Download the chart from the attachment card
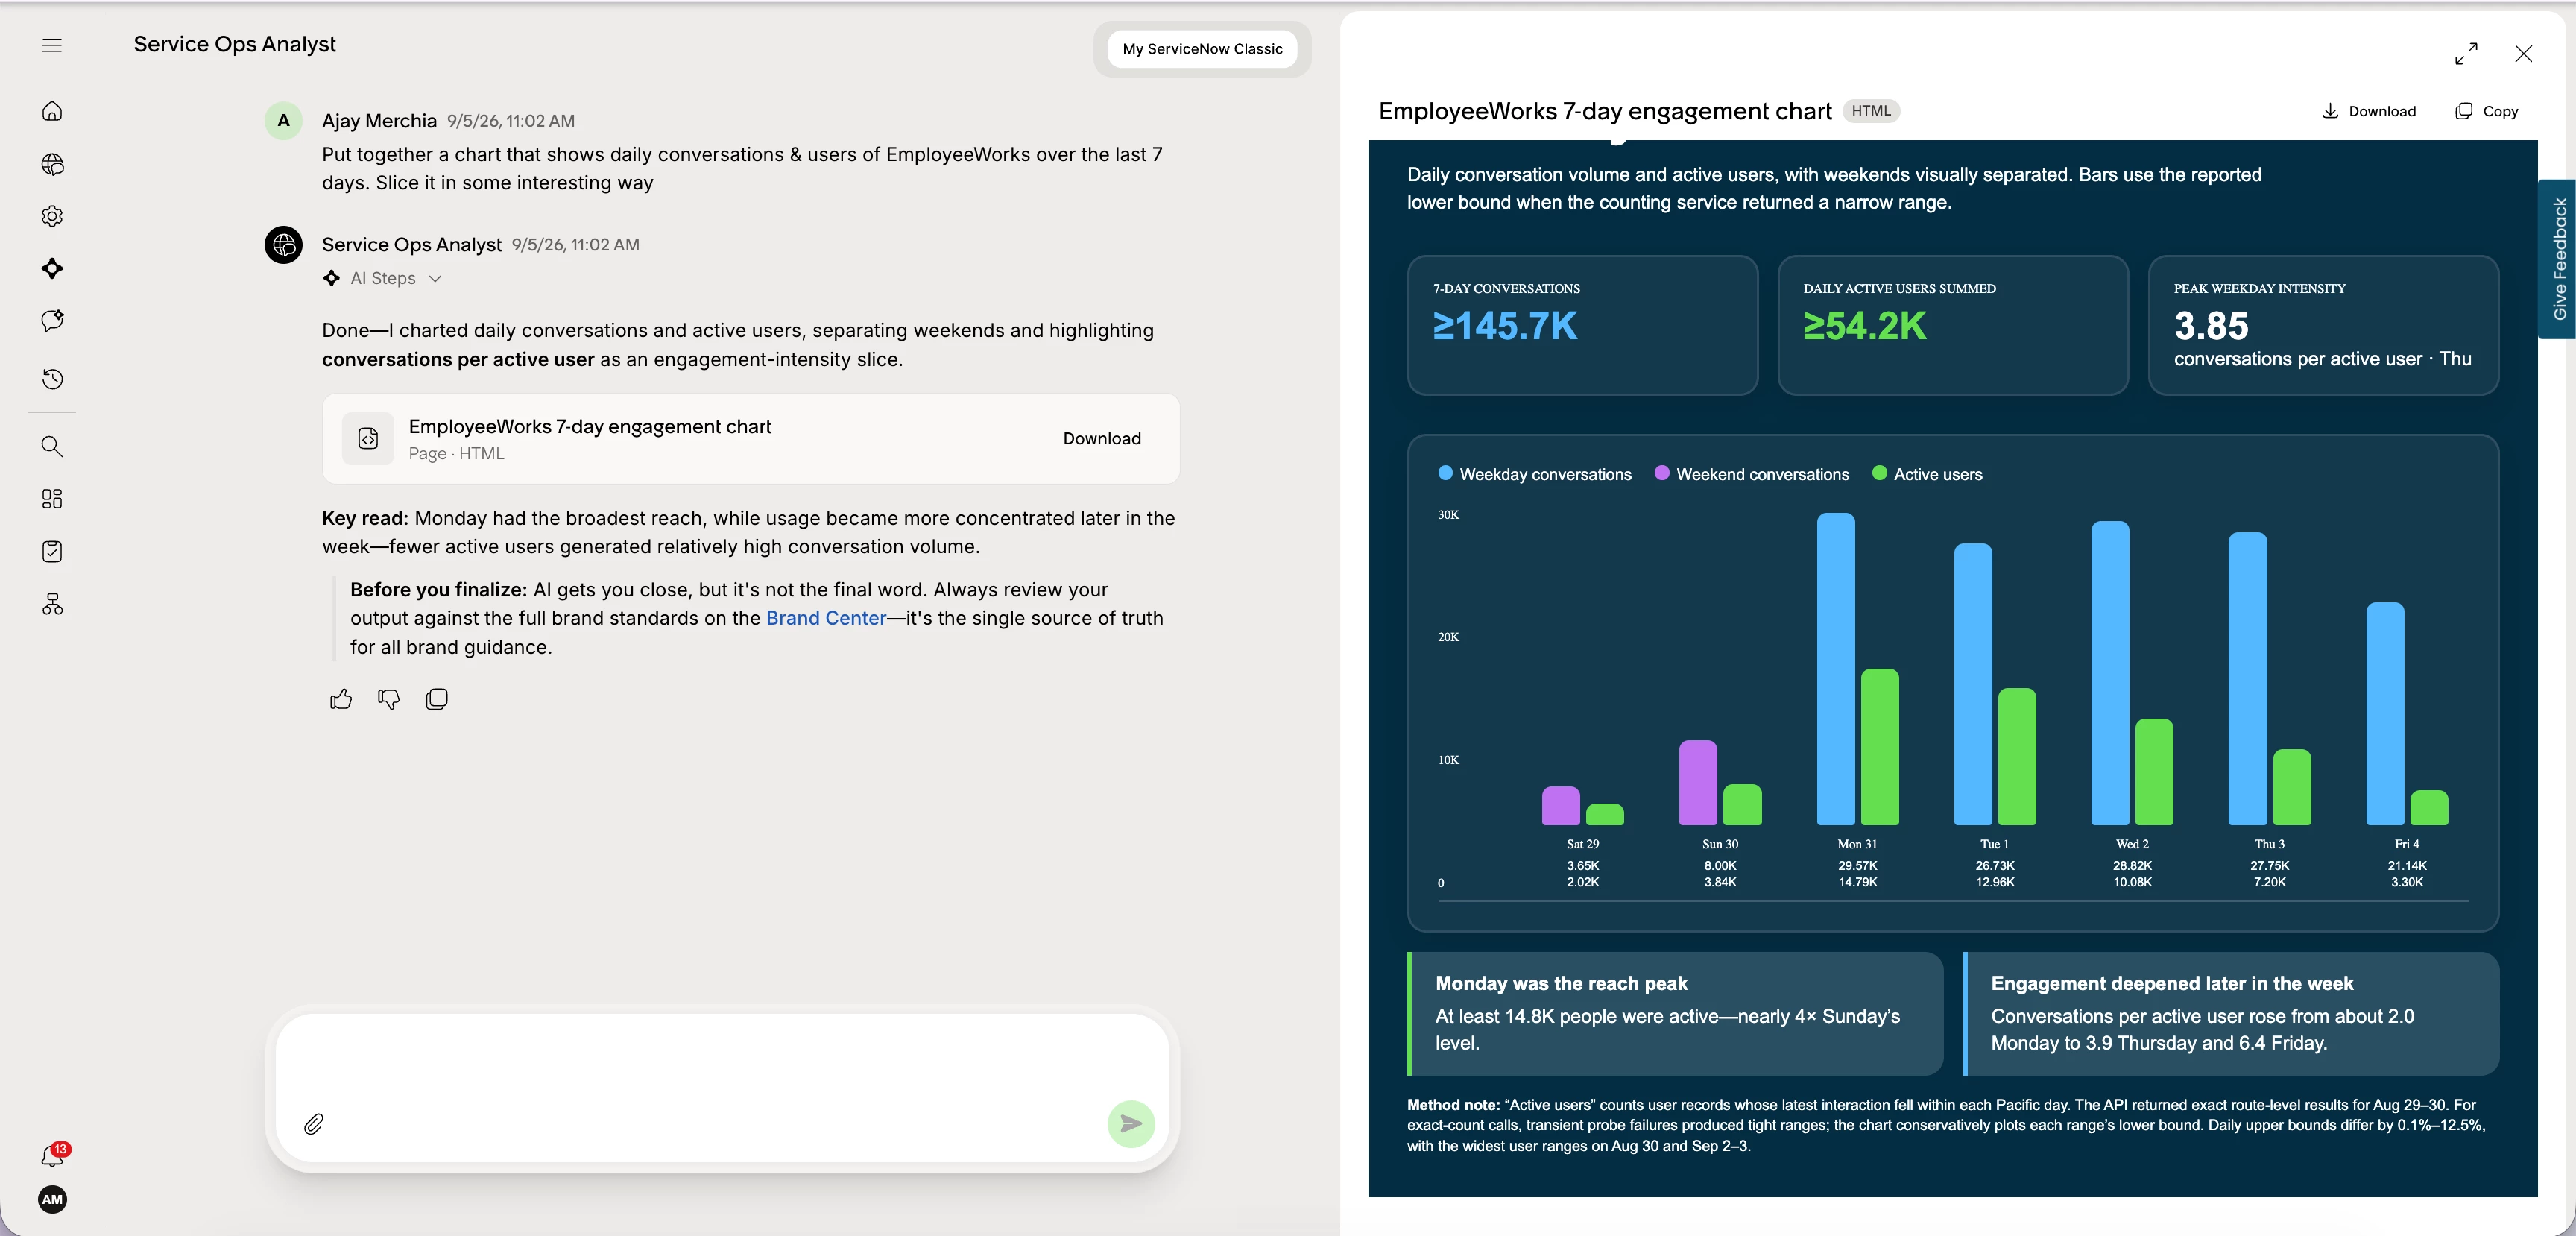 click(1101, 438)
